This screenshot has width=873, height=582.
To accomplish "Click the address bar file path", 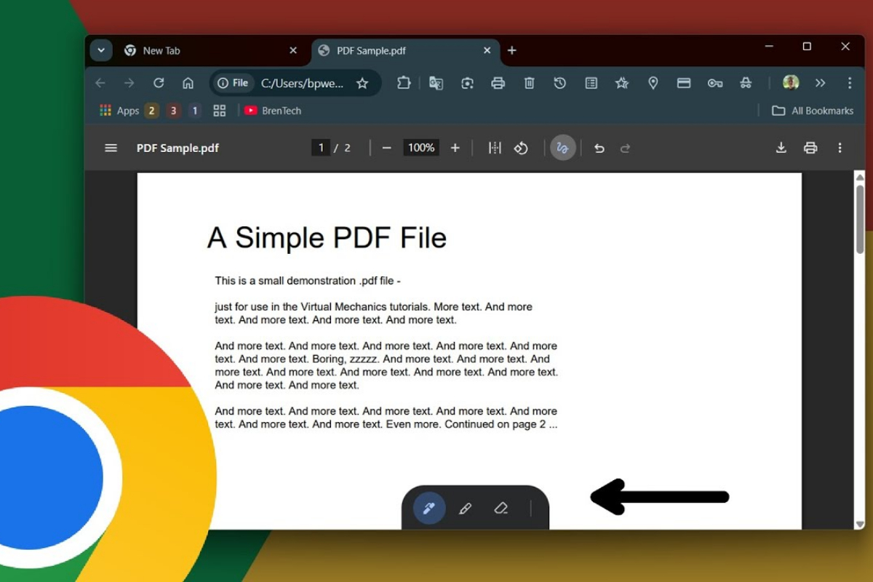I will pyautogui.click(x=302, y=83).
